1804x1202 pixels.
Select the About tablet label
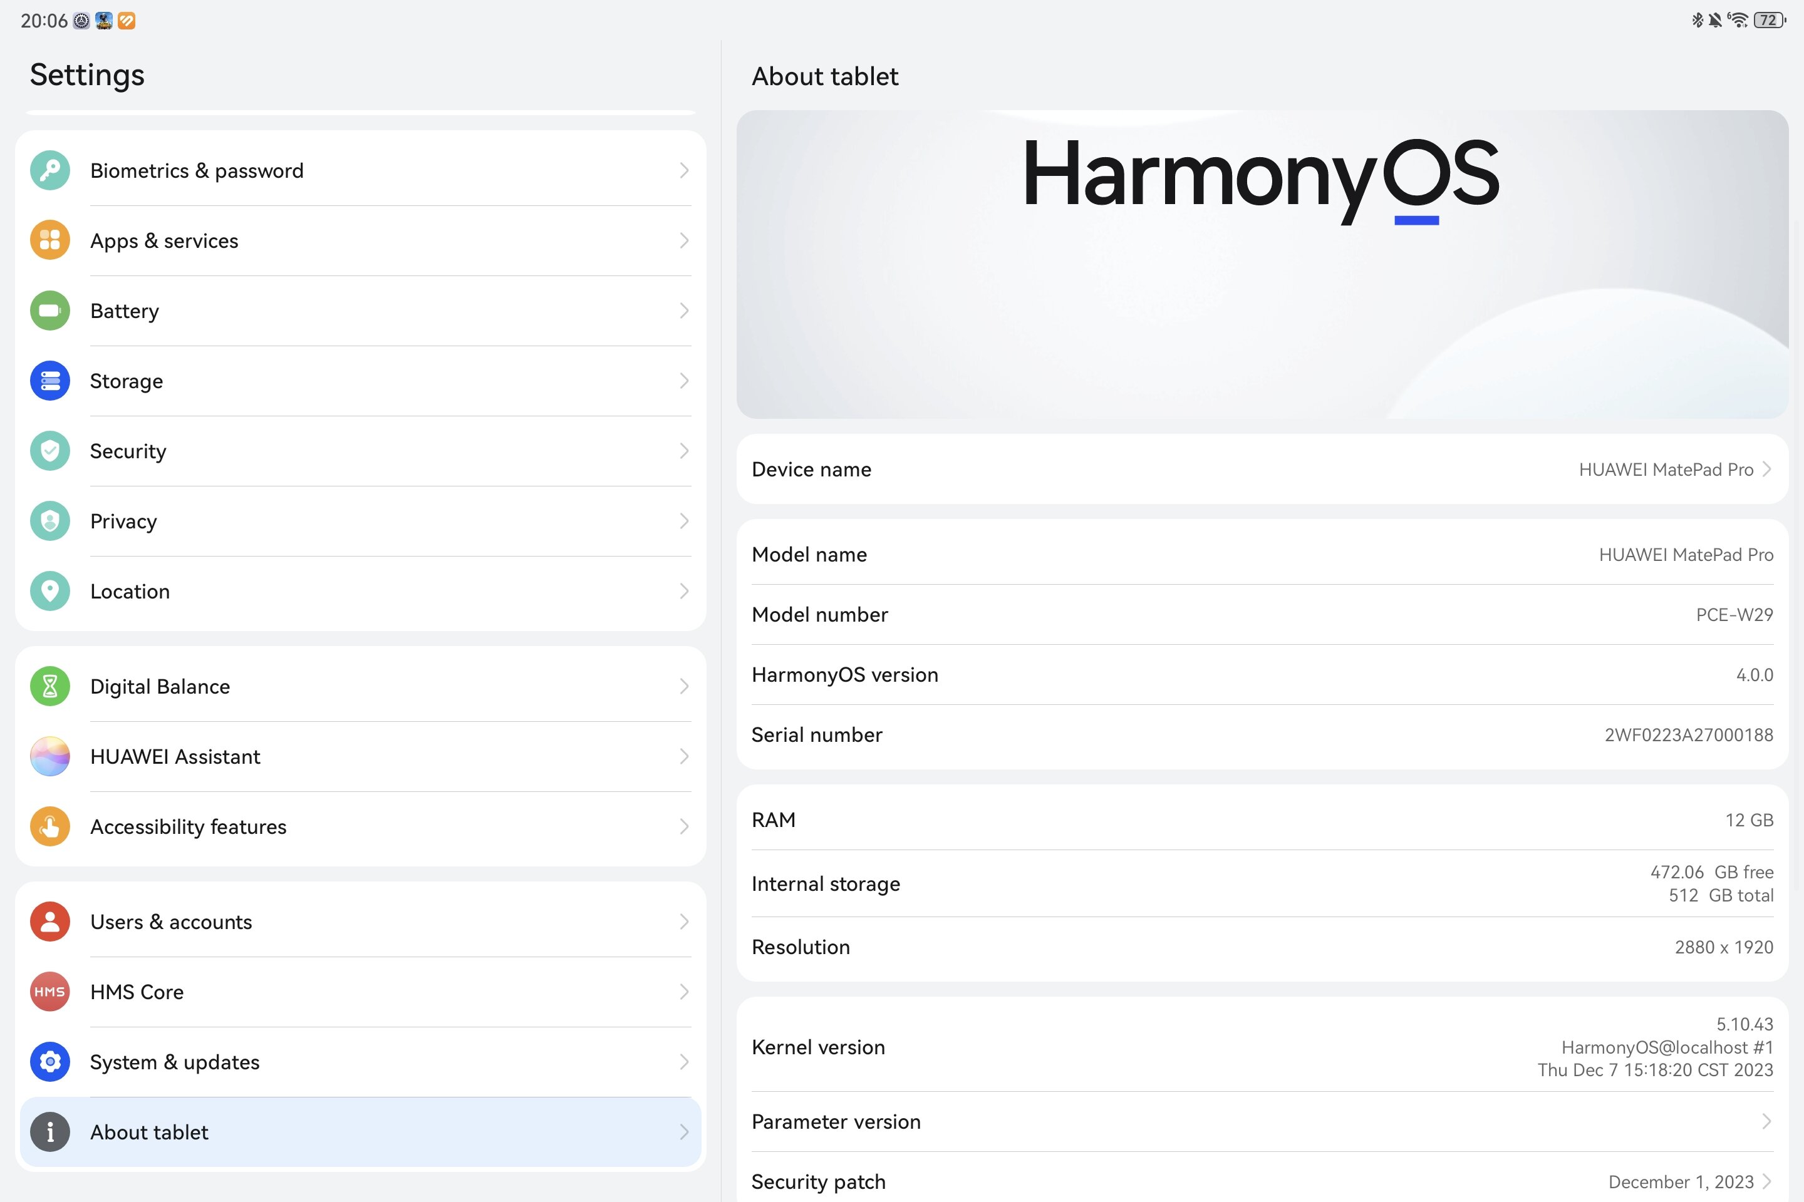149,1133
